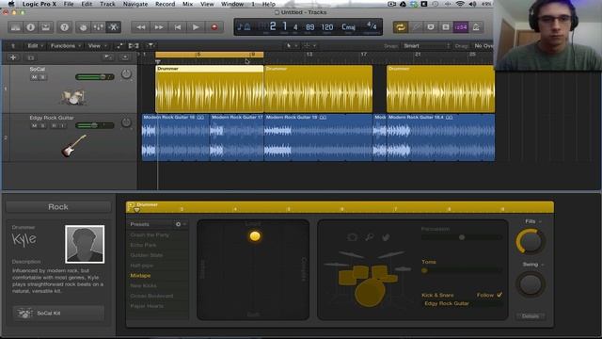The image size is (602, 339).
Task: Open the Inspector with the info icon
Action: point(31,27)
